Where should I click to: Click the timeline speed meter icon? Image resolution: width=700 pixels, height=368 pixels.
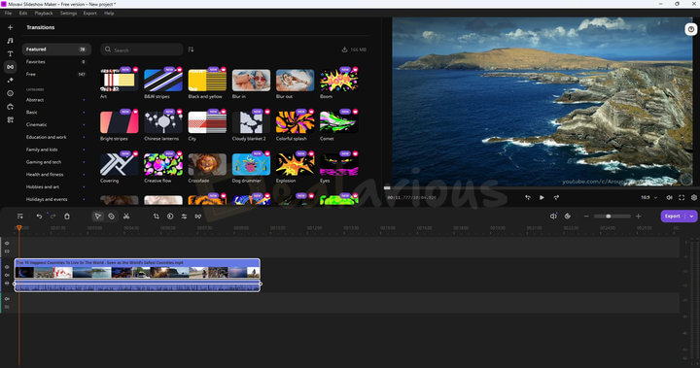pos(568,217)
